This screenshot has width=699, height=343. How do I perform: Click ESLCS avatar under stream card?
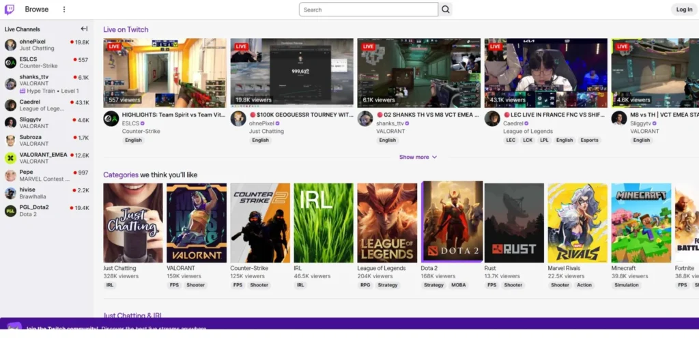(x=111, y=119)
